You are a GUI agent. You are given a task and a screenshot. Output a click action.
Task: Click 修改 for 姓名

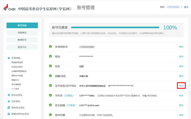click(x=181, y=66)
